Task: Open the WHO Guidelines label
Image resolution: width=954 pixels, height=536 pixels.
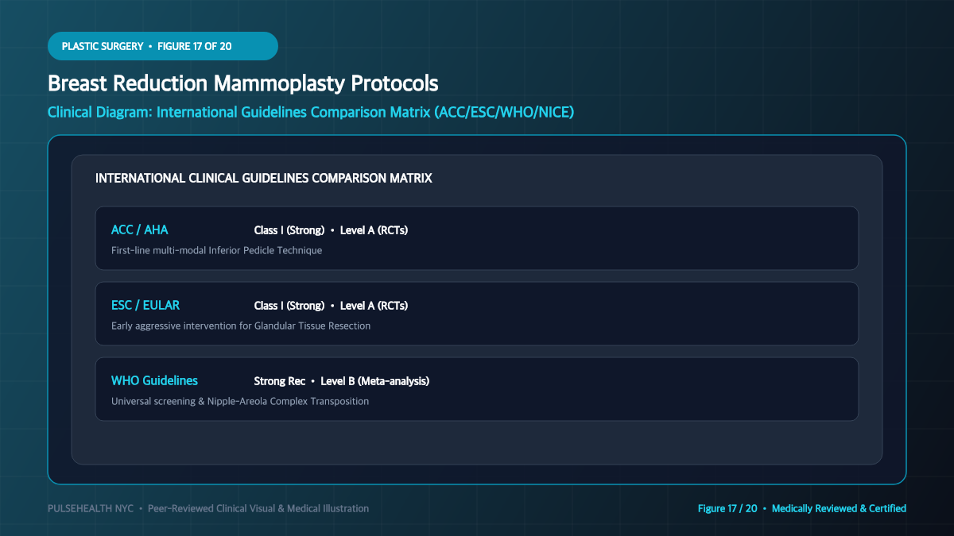Action: (155, 381)
